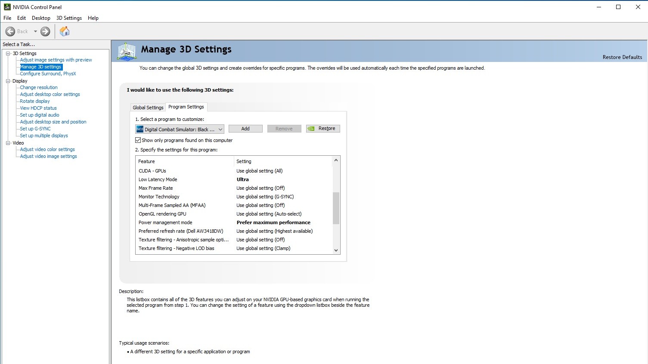Open the Edit menu
Image resolution: width=648 pixels, height=364 pixels.
(22, 18)
